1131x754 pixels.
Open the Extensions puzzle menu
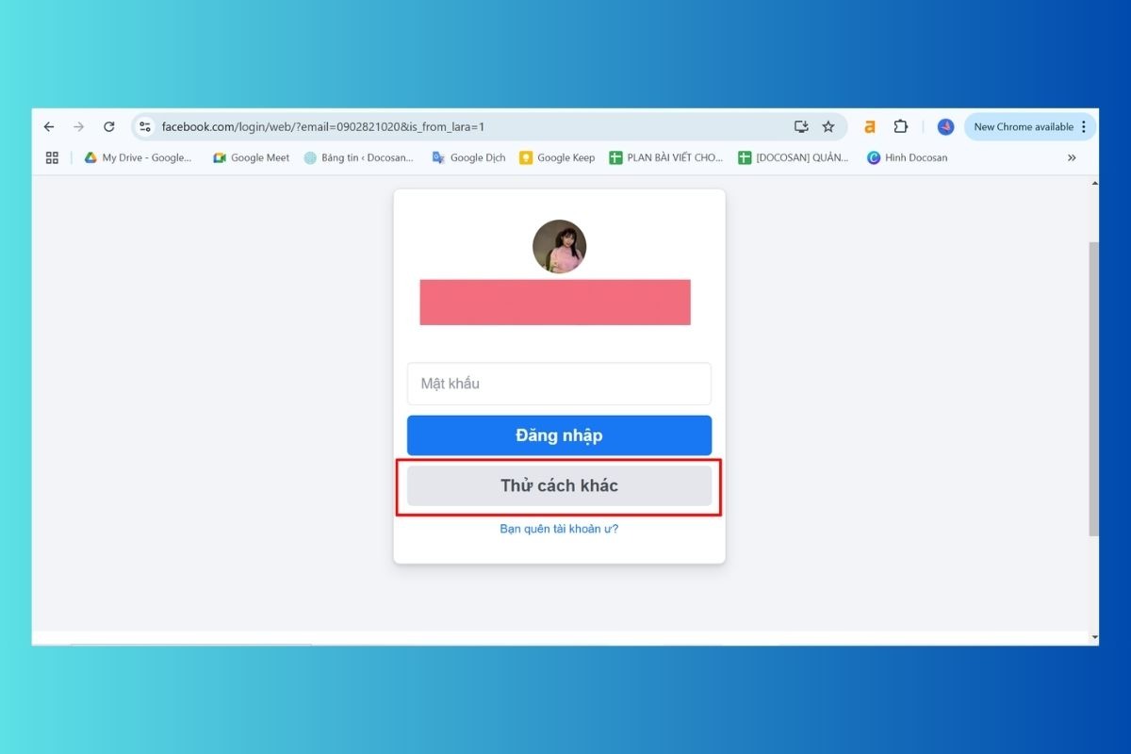(900, 126)
